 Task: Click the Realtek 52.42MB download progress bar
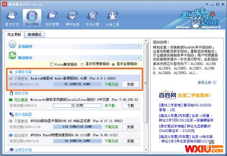pos(78,84)
